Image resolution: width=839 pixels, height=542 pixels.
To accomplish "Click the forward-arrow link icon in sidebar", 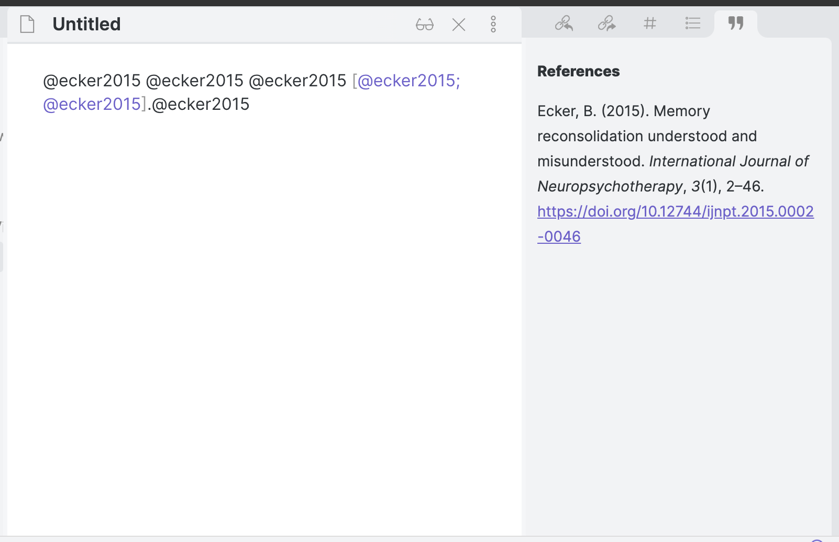I will 606,23.
